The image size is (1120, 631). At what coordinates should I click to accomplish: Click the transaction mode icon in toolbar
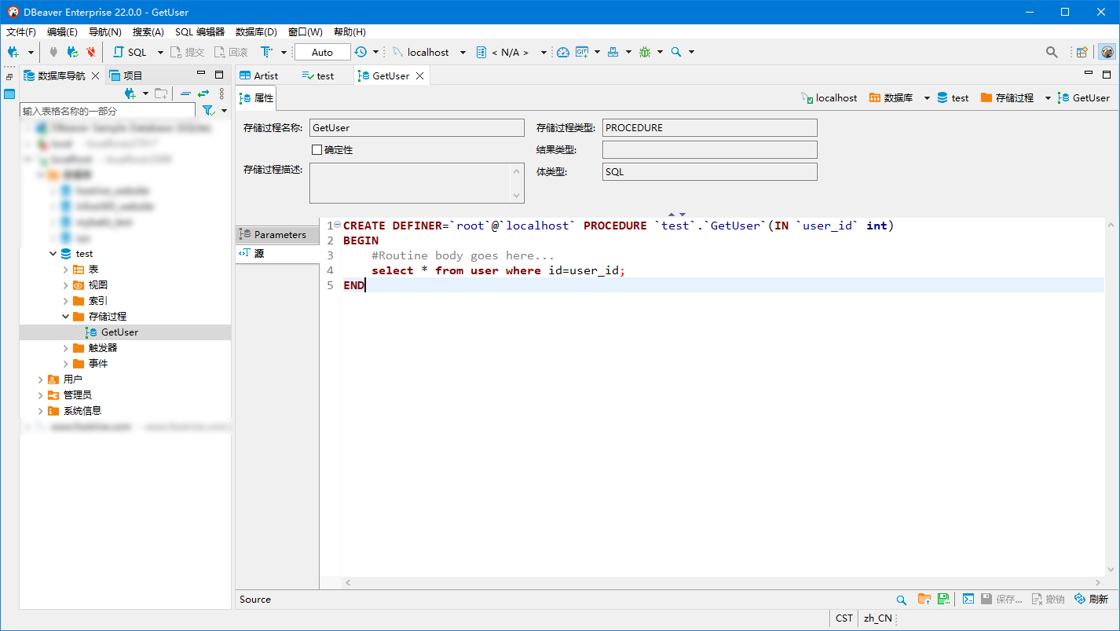[x=267, y=52]
